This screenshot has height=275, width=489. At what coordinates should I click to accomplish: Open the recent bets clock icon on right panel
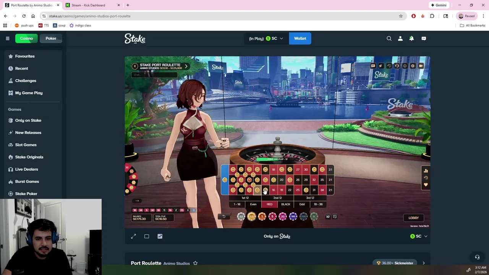click(426, 178)
